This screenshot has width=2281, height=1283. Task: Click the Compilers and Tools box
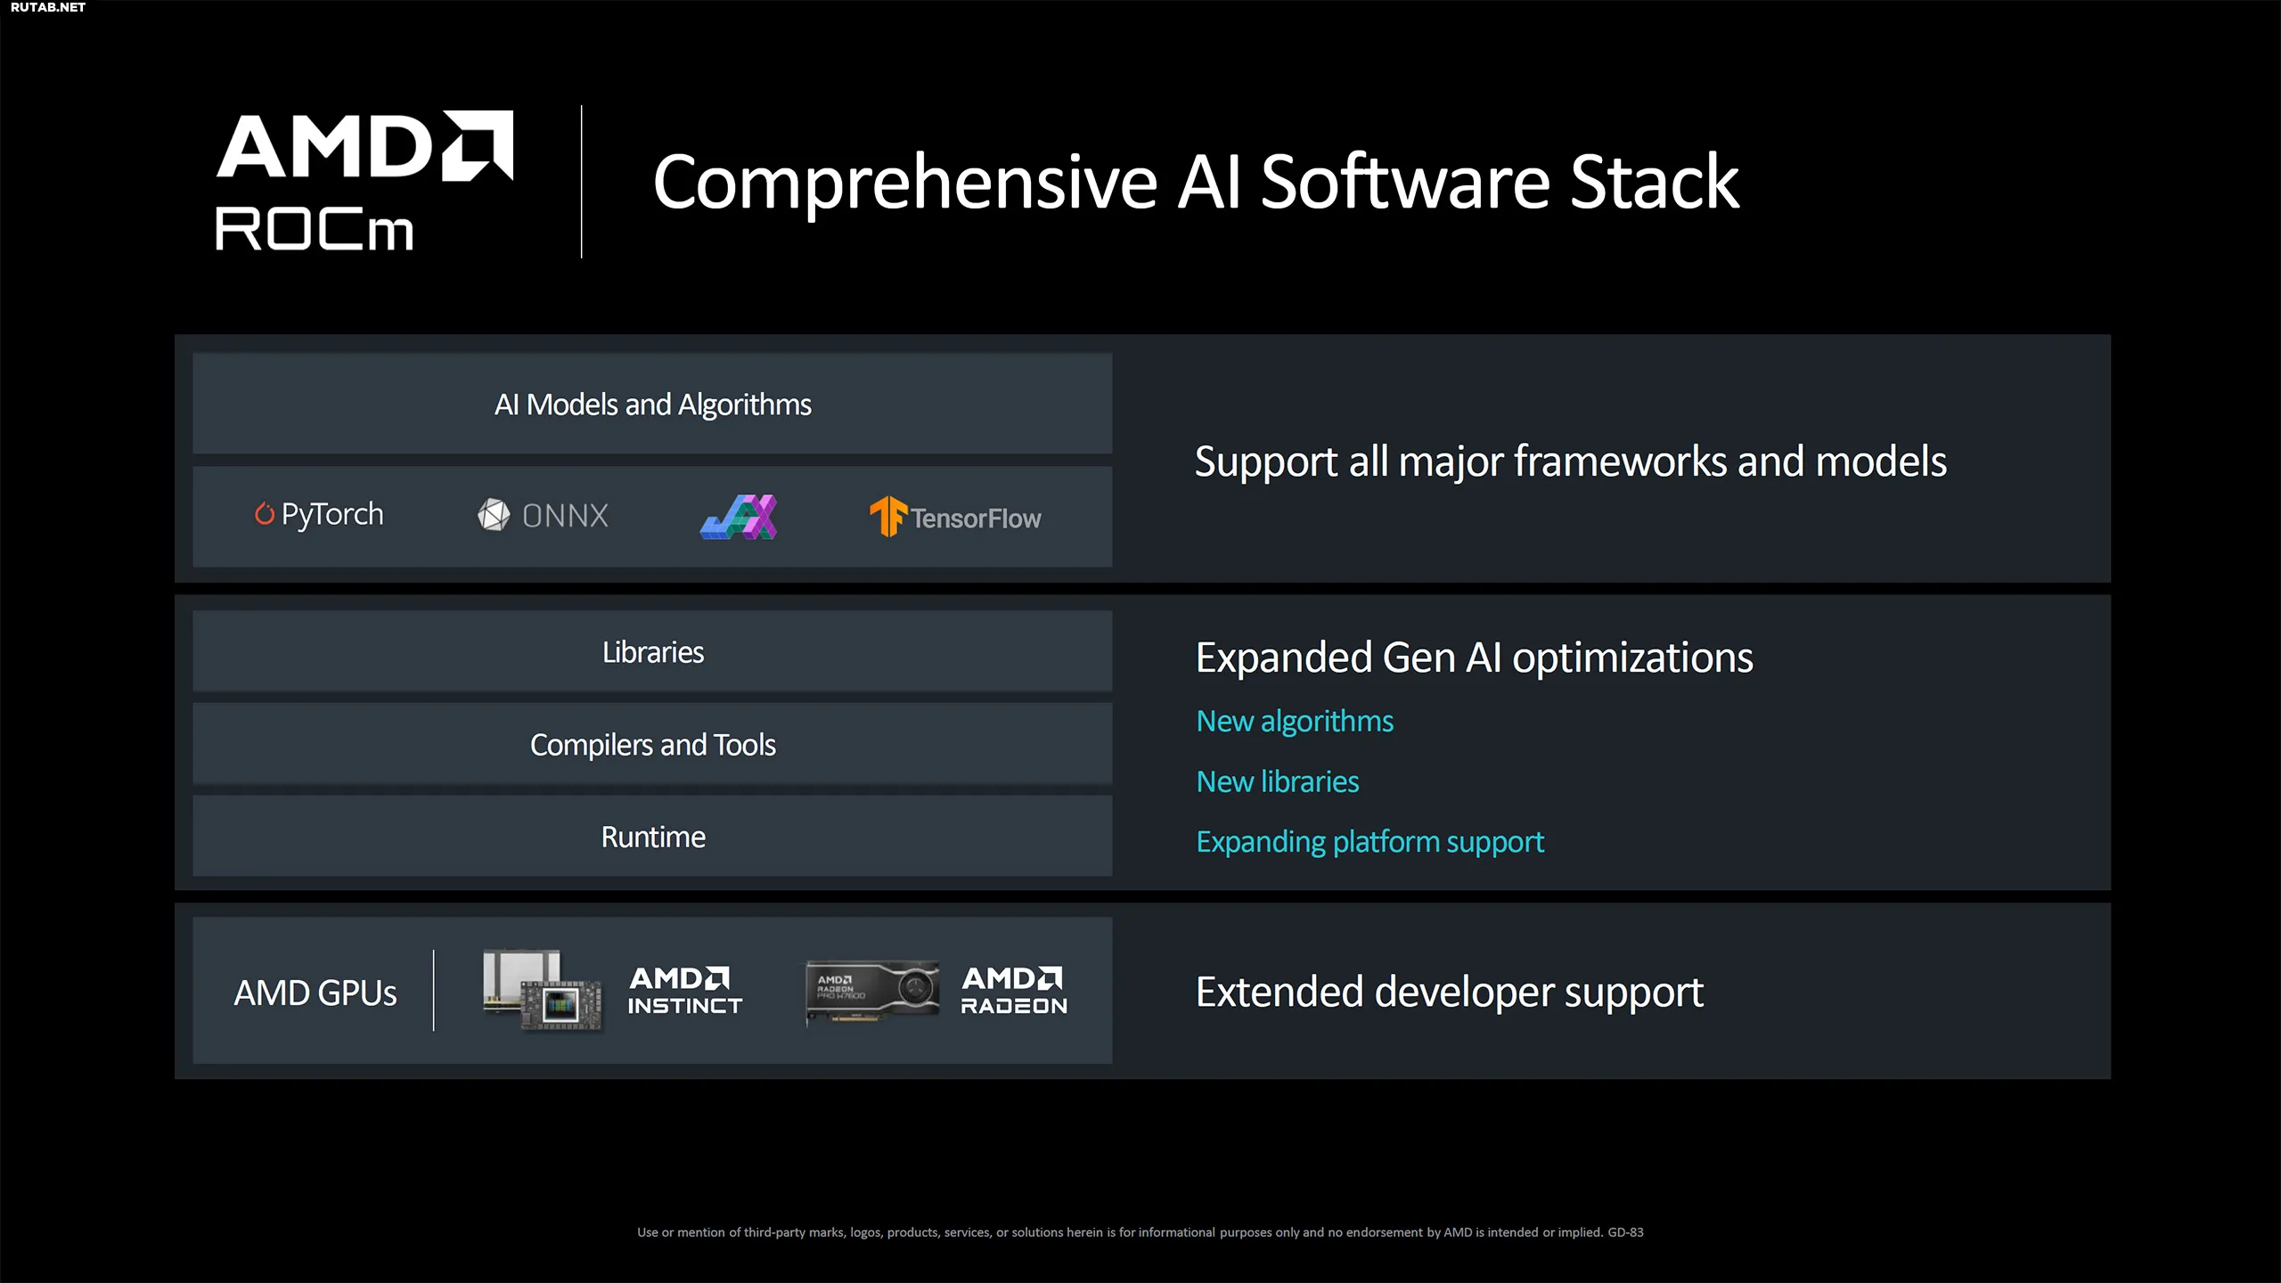[x=652, y=744]
